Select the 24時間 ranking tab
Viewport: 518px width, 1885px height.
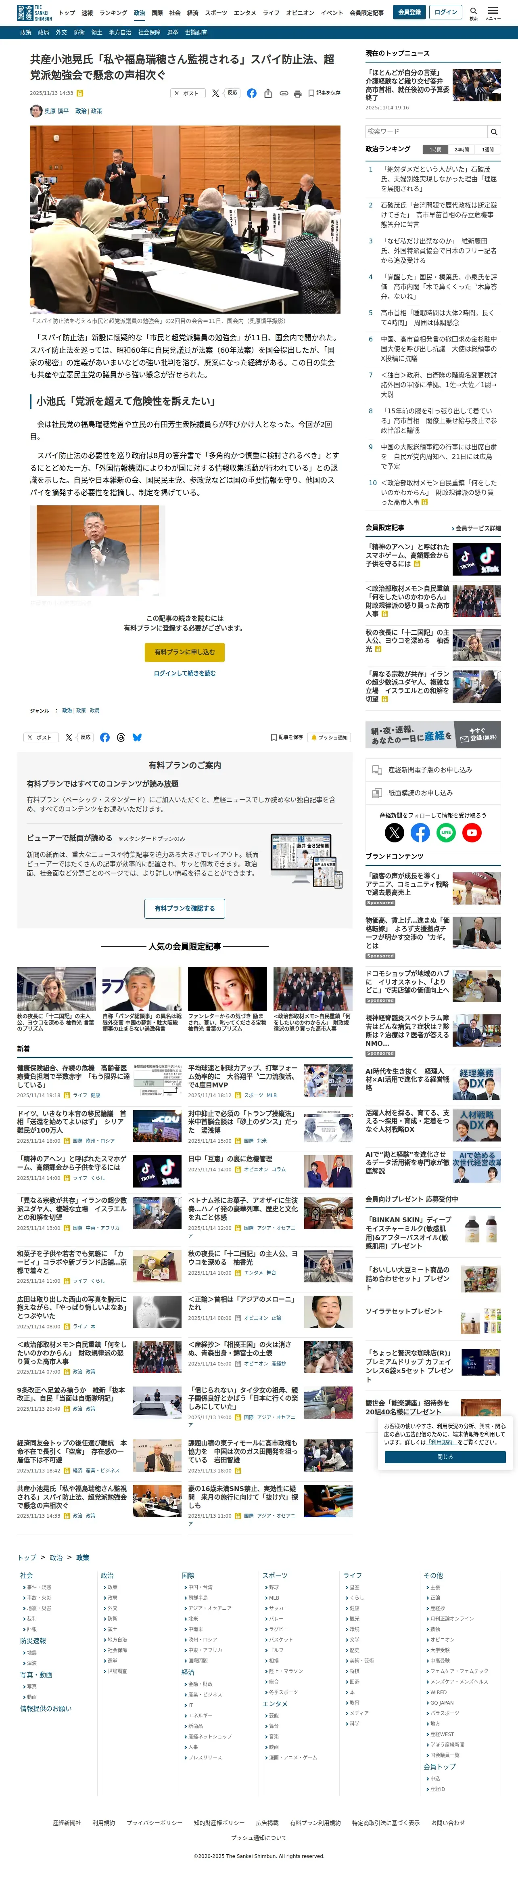point(461,149)
